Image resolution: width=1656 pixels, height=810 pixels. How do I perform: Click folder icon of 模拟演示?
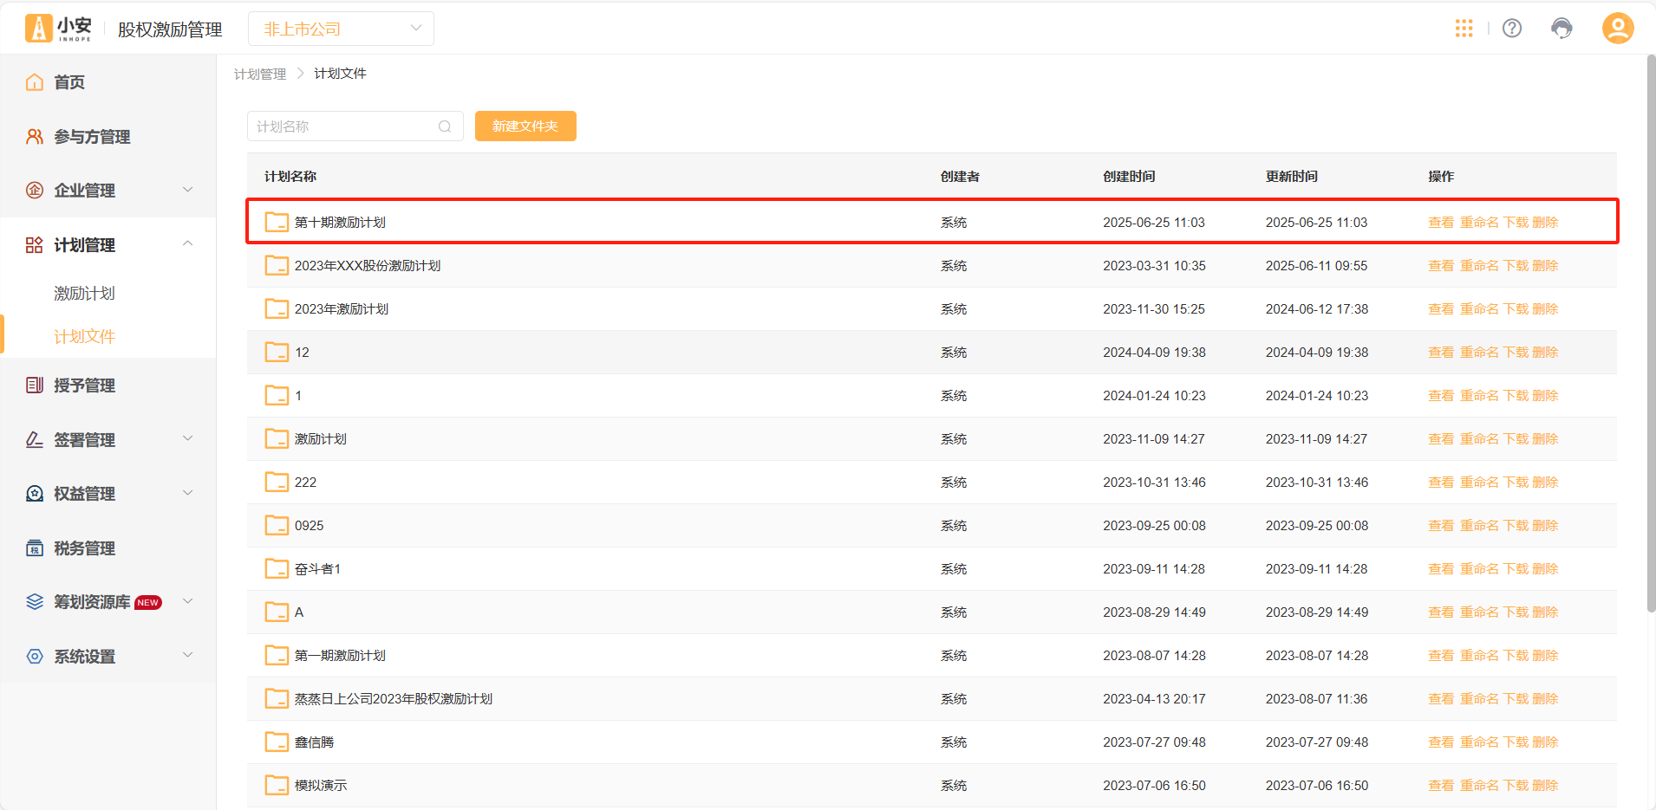(277, 785)
